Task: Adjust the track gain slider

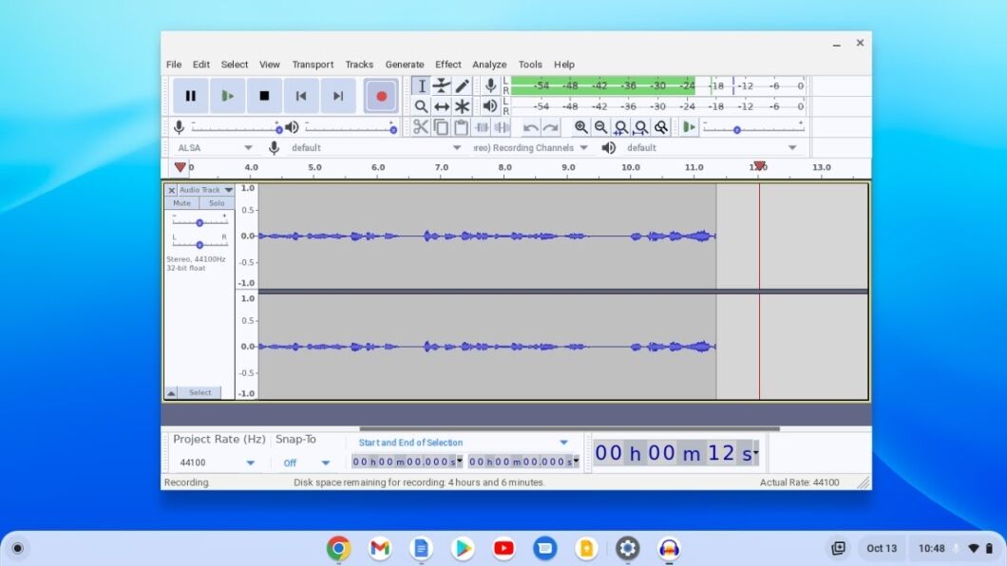Action: coord(199,221)
